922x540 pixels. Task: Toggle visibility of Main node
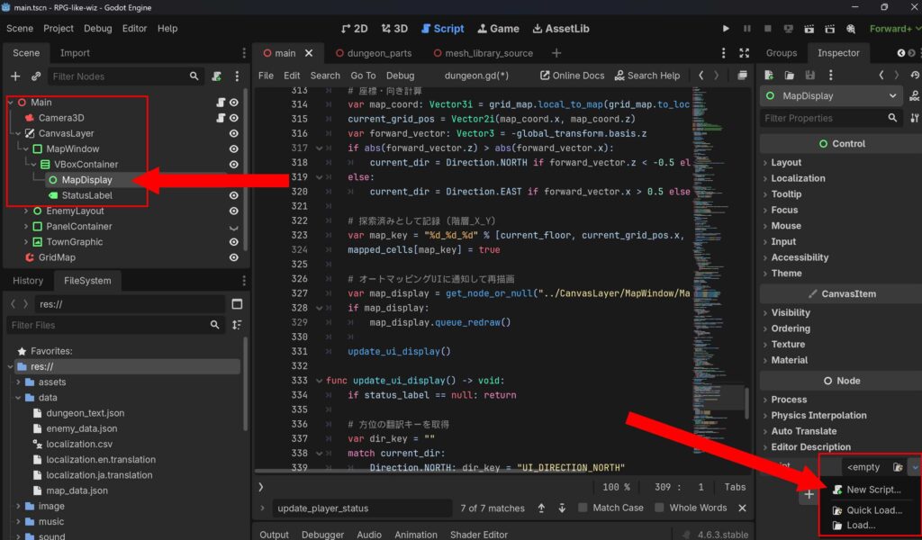[x=234, y=103]
